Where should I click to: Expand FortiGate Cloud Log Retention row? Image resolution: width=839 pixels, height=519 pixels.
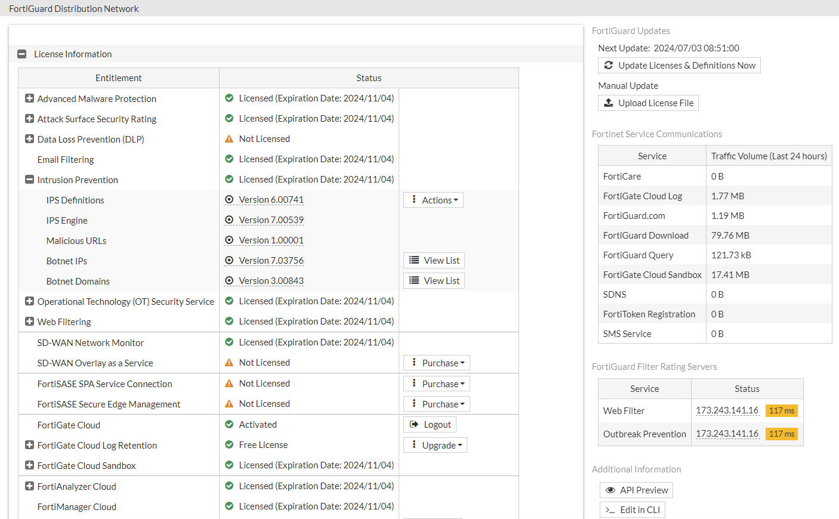point(29,445)
